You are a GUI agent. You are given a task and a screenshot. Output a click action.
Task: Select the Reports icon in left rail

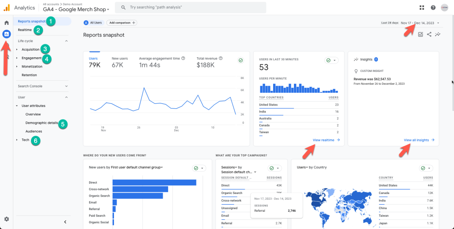(6, 34)
